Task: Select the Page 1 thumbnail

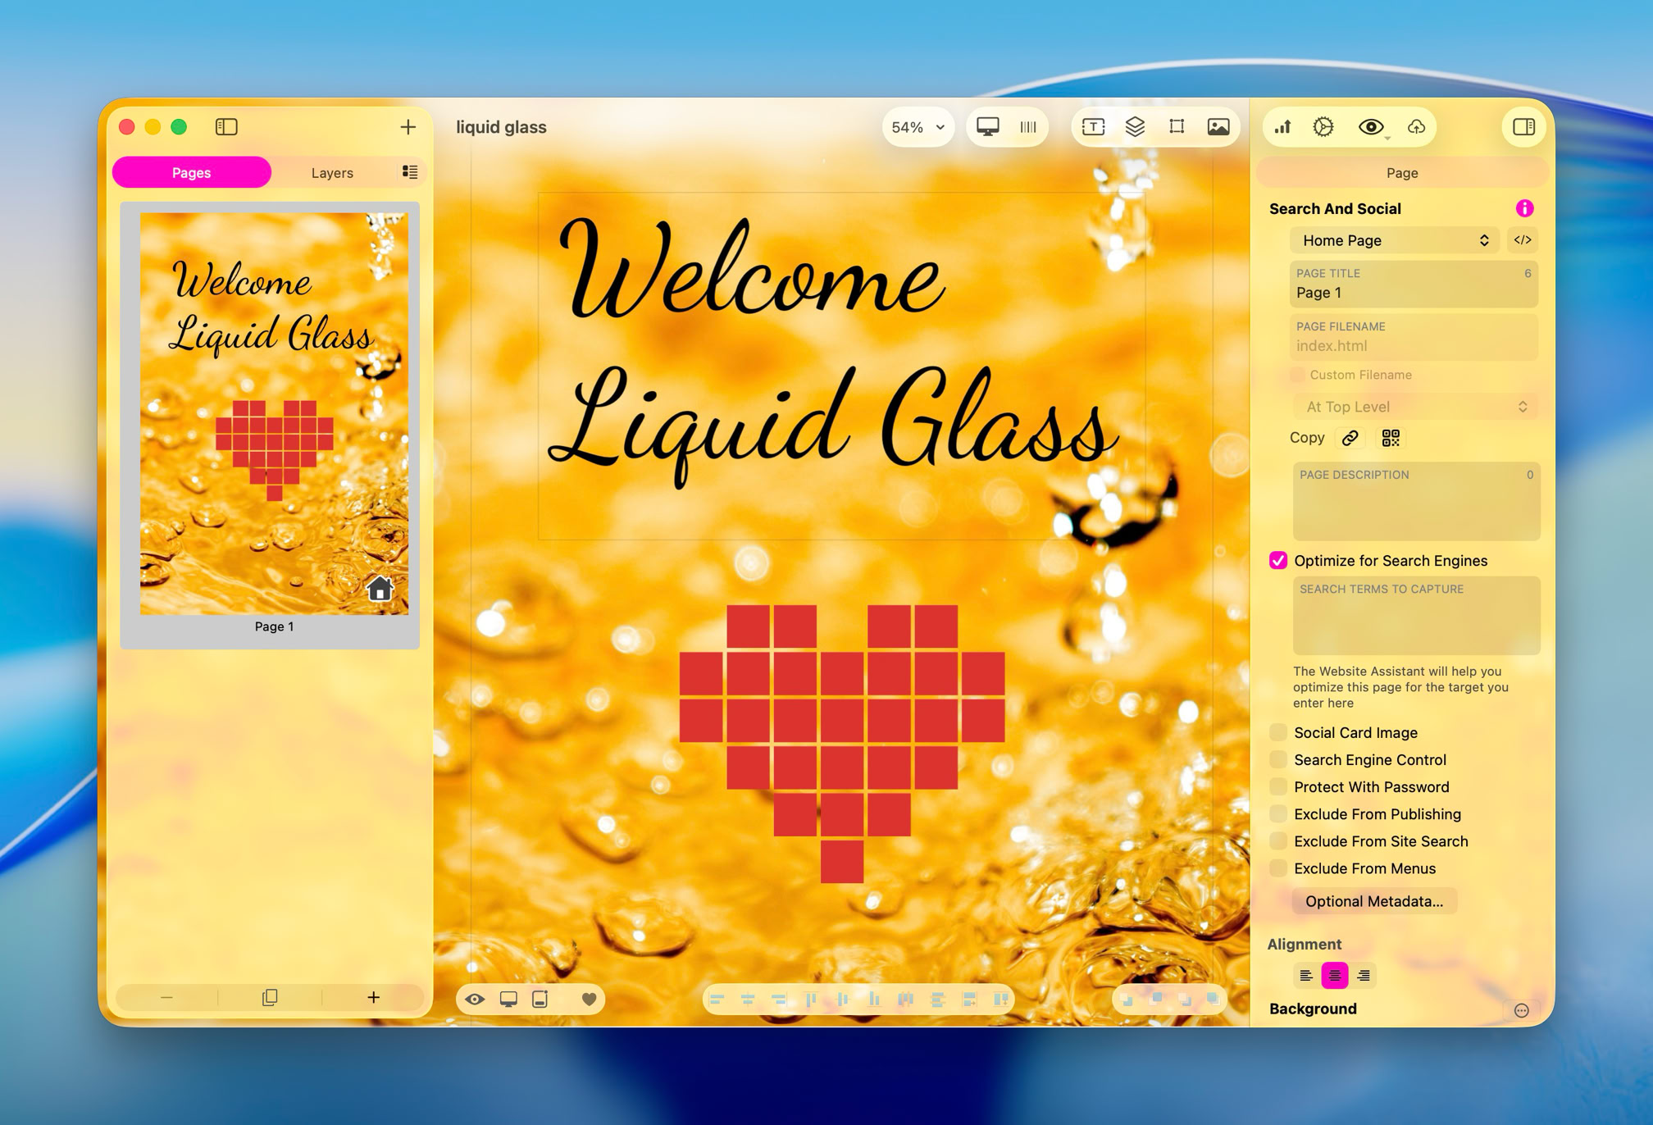Action: click(274, 414)
